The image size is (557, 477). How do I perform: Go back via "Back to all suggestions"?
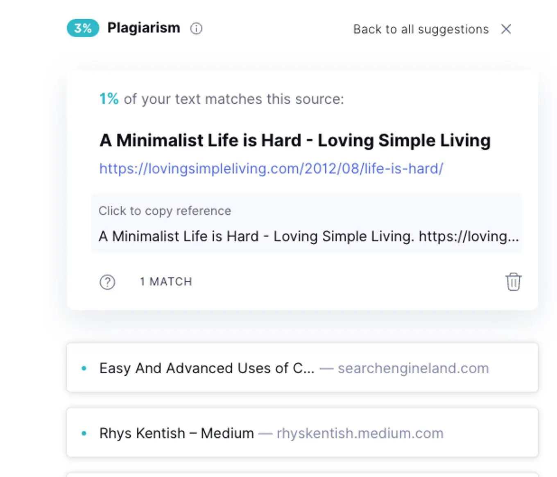click(x=421, y=29)
